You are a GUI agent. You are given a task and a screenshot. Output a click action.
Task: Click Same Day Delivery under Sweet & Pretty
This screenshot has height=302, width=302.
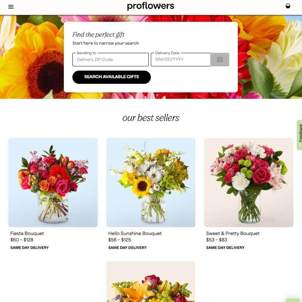225,248
